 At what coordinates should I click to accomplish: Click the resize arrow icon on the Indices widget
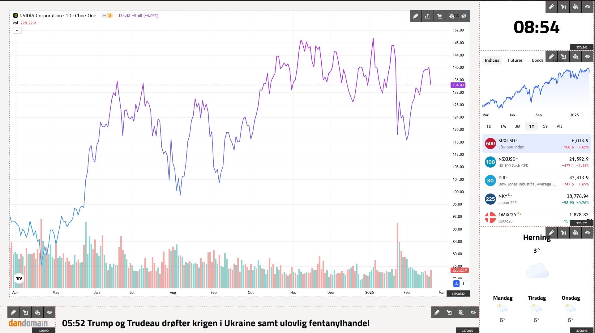click(x=563, y=56)
